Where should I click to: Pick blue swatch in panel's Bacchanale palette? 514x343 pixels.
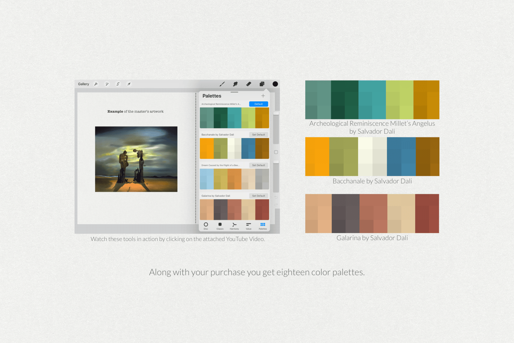(248, 149)
